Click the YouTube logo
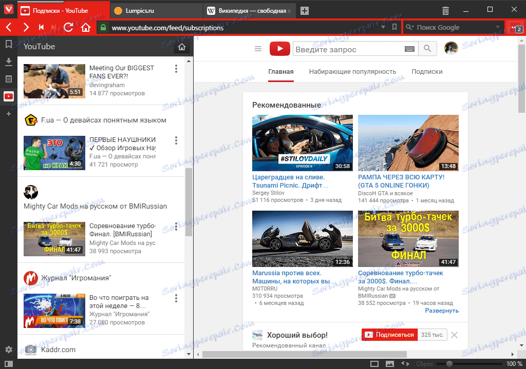This screenshot has width=526, height=369. point(280,49)
